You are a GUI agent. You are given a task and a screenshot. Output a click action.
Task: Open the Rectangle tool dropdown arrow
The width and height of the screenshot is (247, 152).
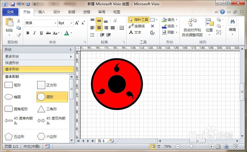157,20
